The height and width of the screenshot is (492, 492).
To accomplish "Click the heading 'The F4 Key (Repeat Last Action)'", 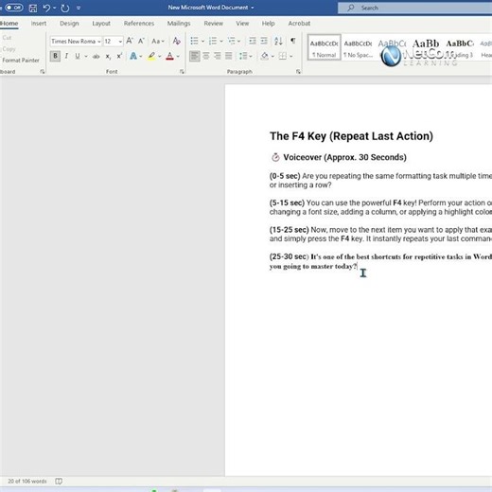I will [351, 136].
